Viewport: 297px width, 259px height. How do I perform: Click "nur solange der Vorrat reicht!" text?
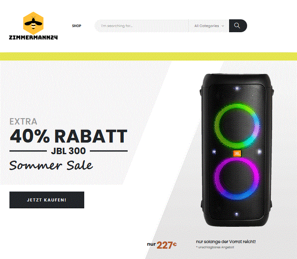point(226,241)
